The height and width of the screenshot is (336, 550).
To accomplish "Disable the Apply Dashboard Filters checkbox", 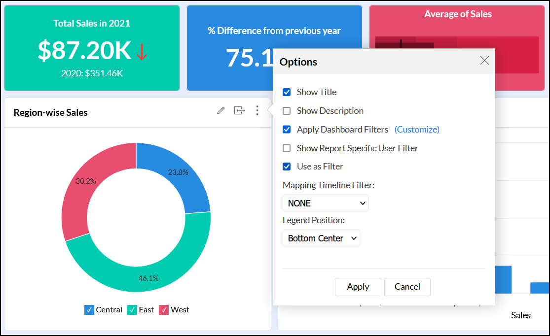I will (287, 130).
